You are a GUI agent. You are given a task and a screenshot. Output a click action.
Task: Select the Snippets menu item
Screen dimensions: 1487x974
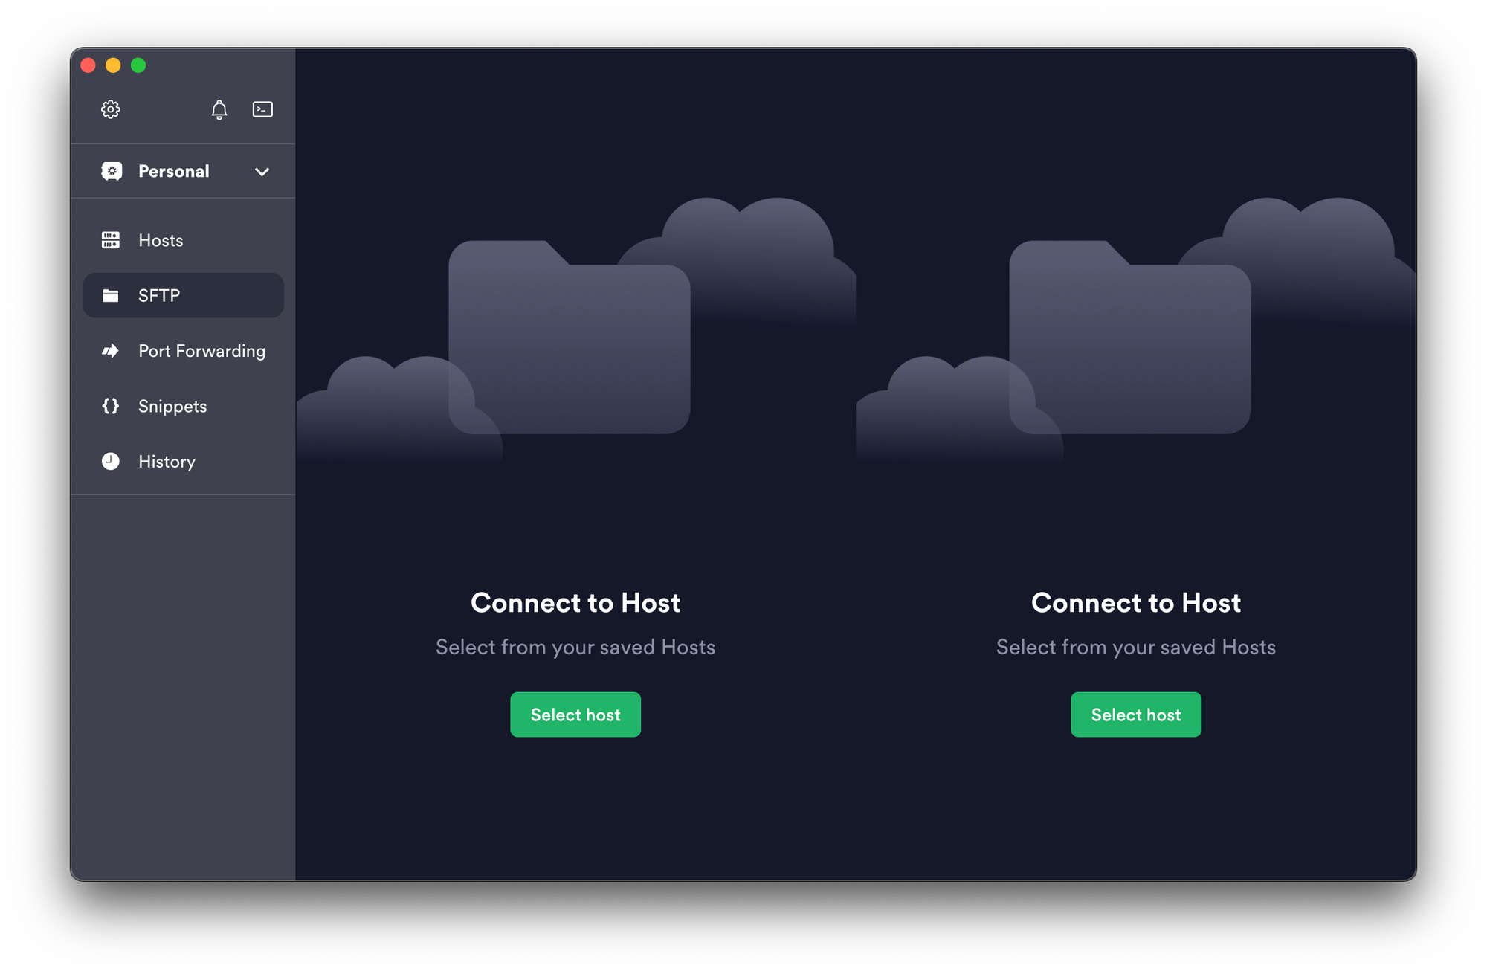click(172, 406)
